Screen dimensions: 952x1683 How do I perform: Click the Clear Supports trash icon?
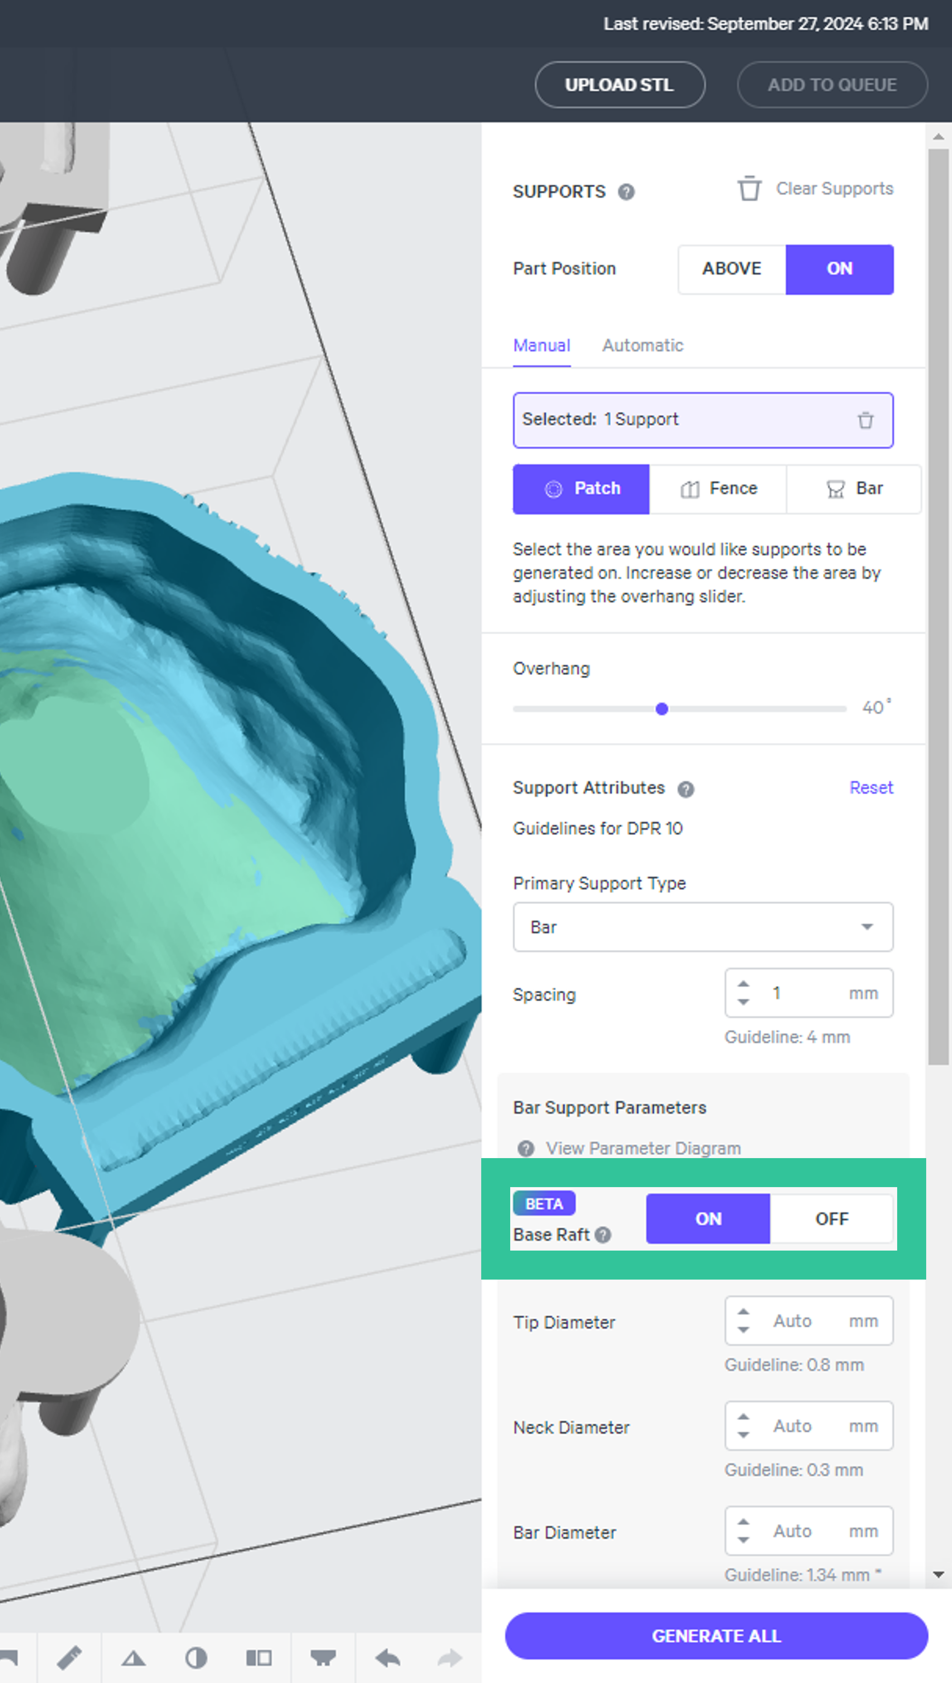(x=749, y=189)
